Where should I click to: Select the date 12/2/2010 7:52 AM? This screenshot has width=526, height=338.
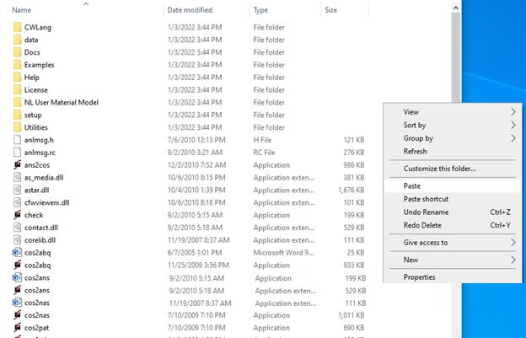pyautogui.click(x=197, y=165)
